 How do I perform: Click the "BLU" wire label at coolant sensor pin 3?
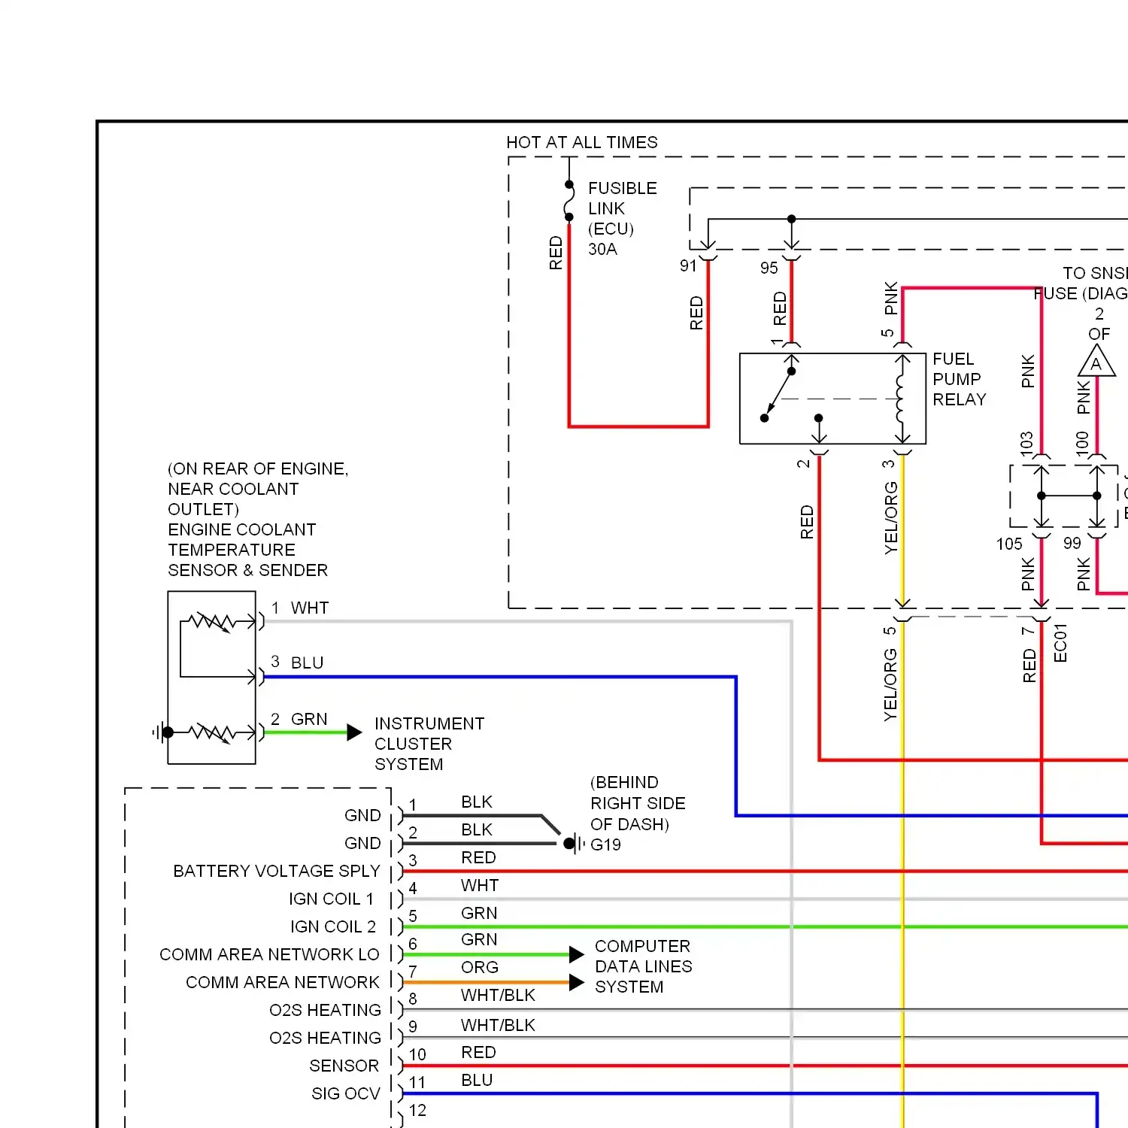[x=307, y=663]
